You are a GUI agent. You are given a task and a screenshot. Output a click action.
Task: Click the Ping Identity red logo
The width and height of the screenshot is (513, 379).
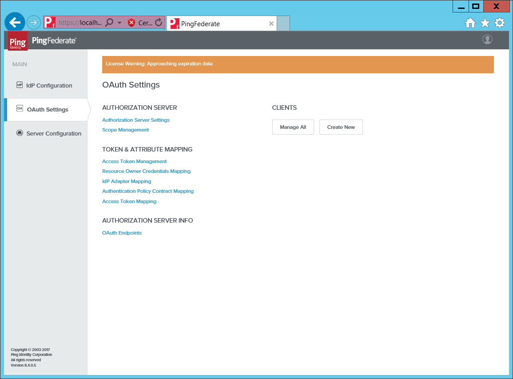pos(18,41)
